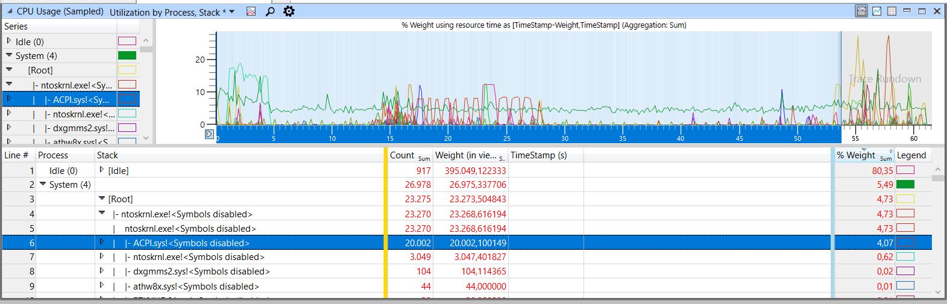Toggle legend box for ACPI.sys row 4,07
Image resolution: width=947 pixels, height=304 pixels.
[905, 243]
